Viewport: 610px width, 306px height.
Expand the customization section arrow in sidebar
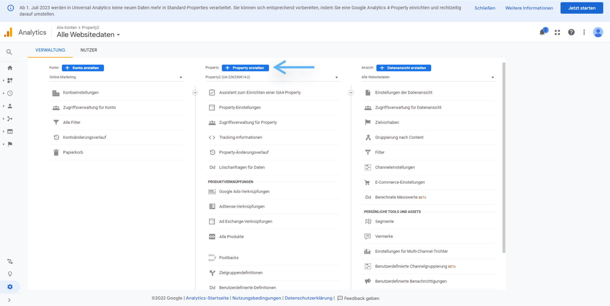3,81
